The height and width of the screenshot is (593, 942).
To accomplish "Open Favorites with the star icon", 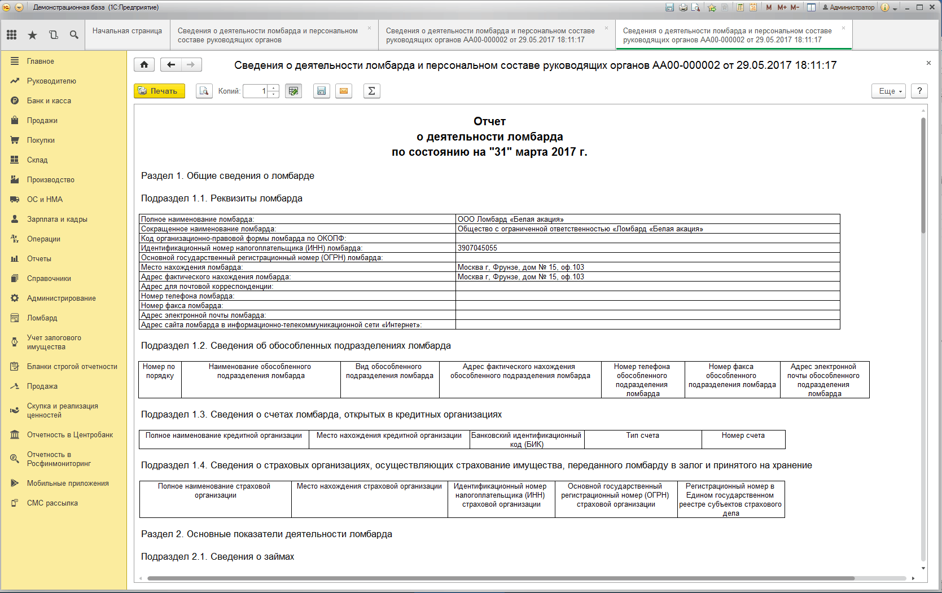I will [32, 35].
